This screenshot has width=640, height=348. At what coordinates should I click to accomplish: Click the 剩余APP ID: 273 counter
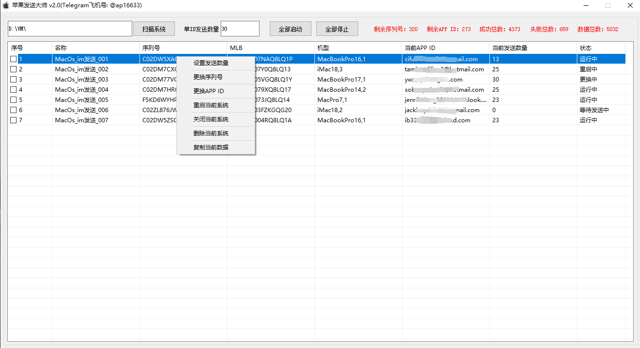click(x=449, y=29)
